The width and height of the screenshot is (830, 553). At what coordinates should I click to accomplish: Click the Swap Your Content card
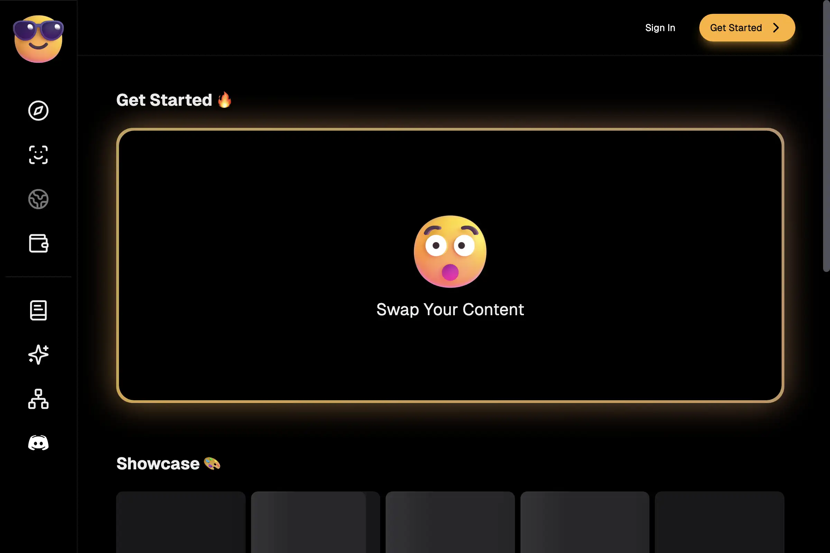point(450,265)
